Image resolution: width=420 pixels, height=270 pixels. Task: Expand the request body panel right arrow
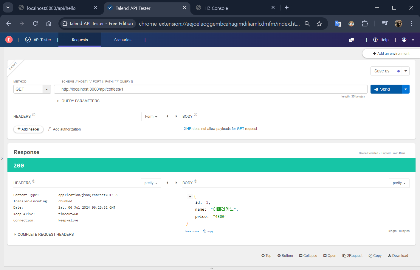click(176, 116)
